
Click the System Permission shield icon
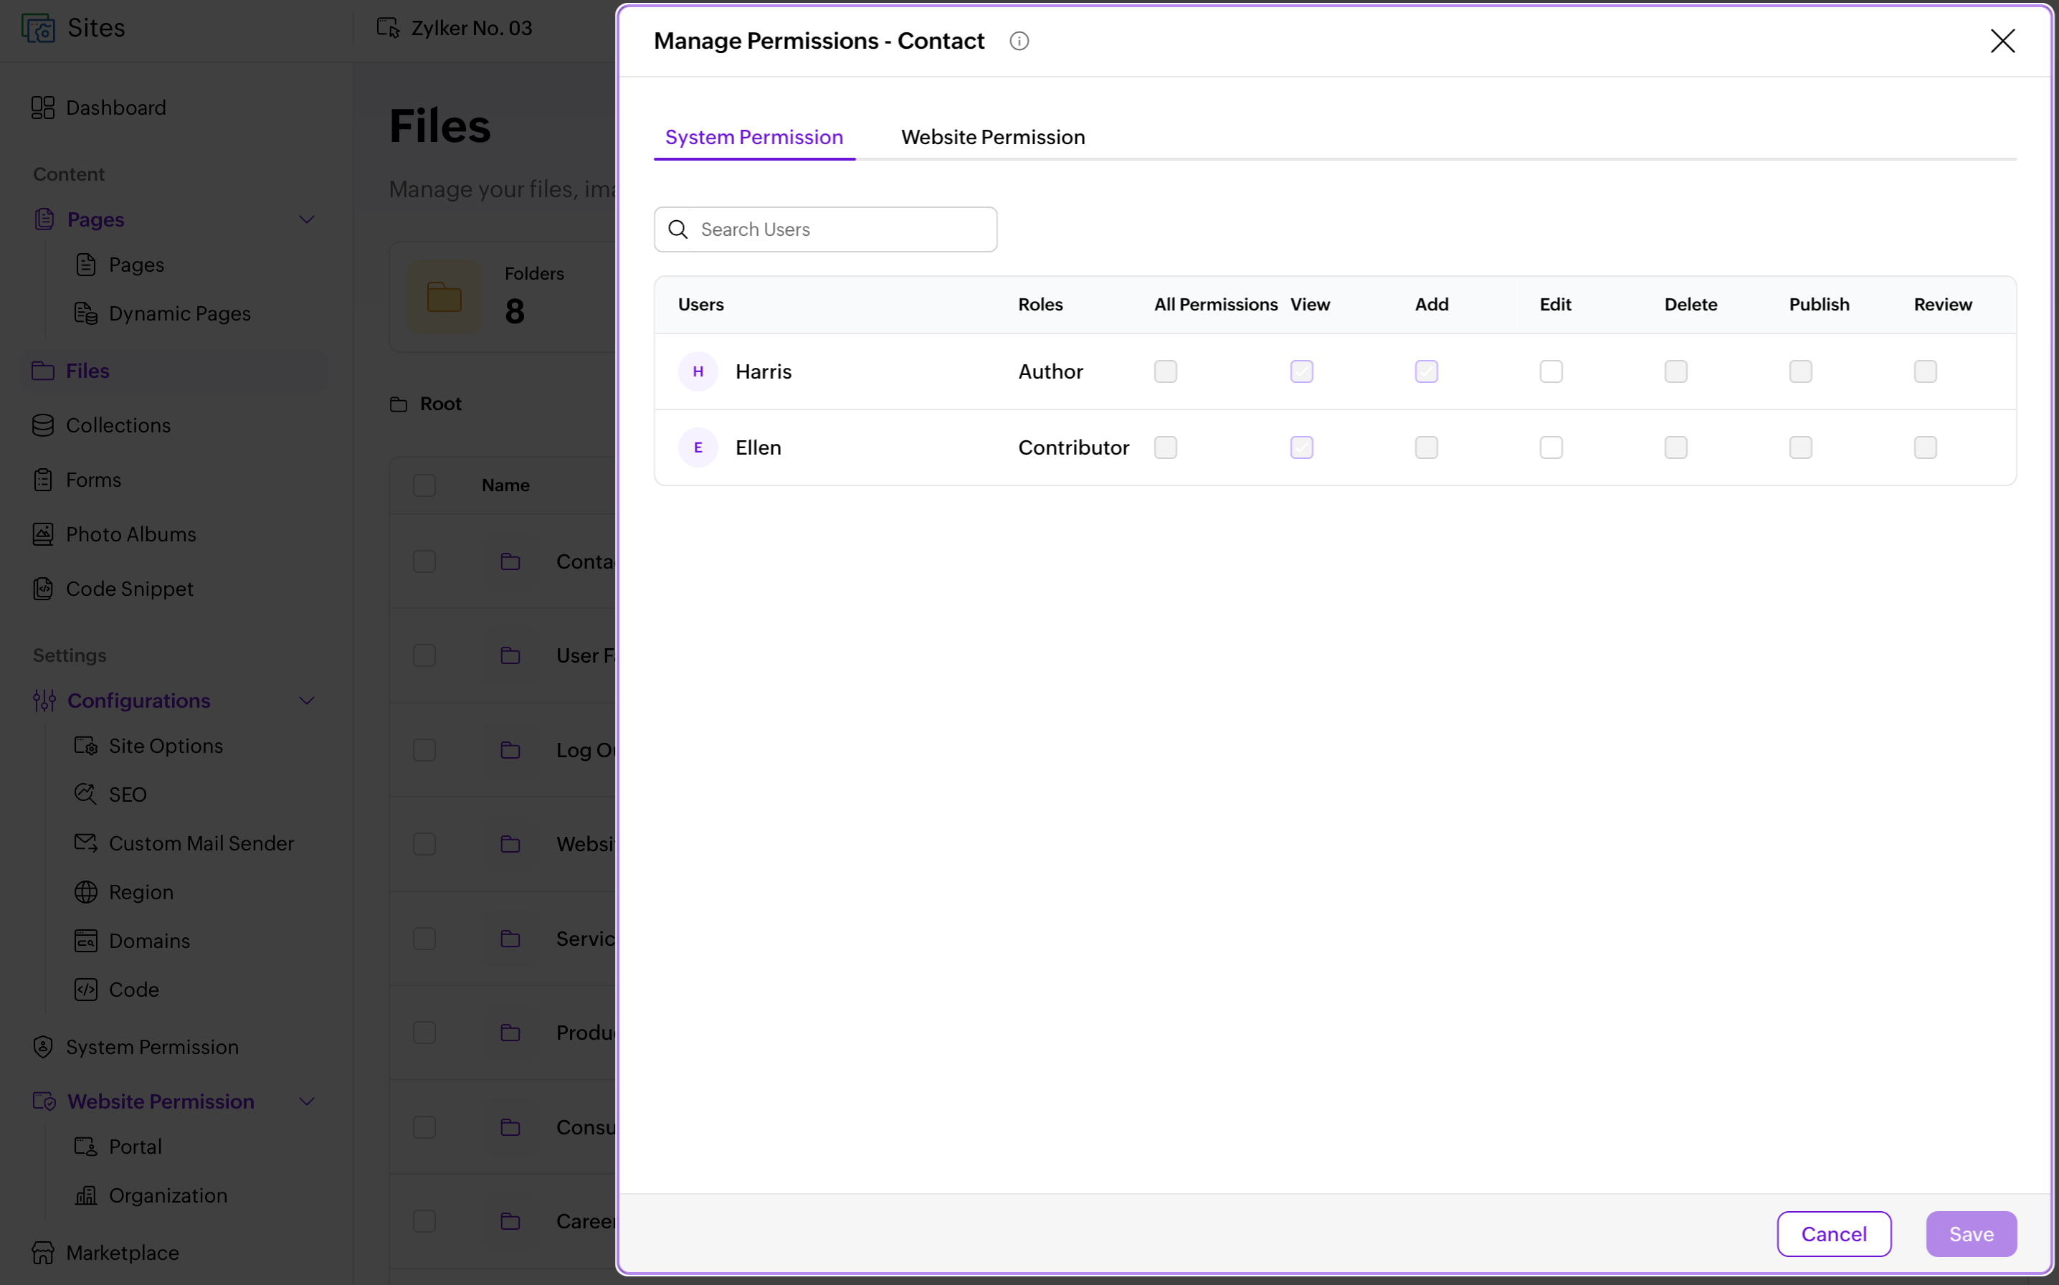[x=42, y=1046]
